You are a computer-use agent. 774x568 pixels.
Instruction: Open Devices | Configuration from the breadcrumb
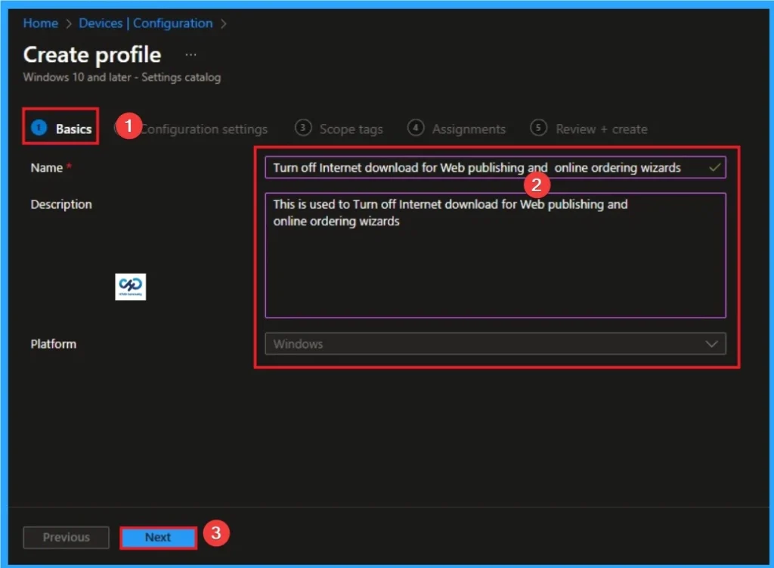tap(146, 23)
